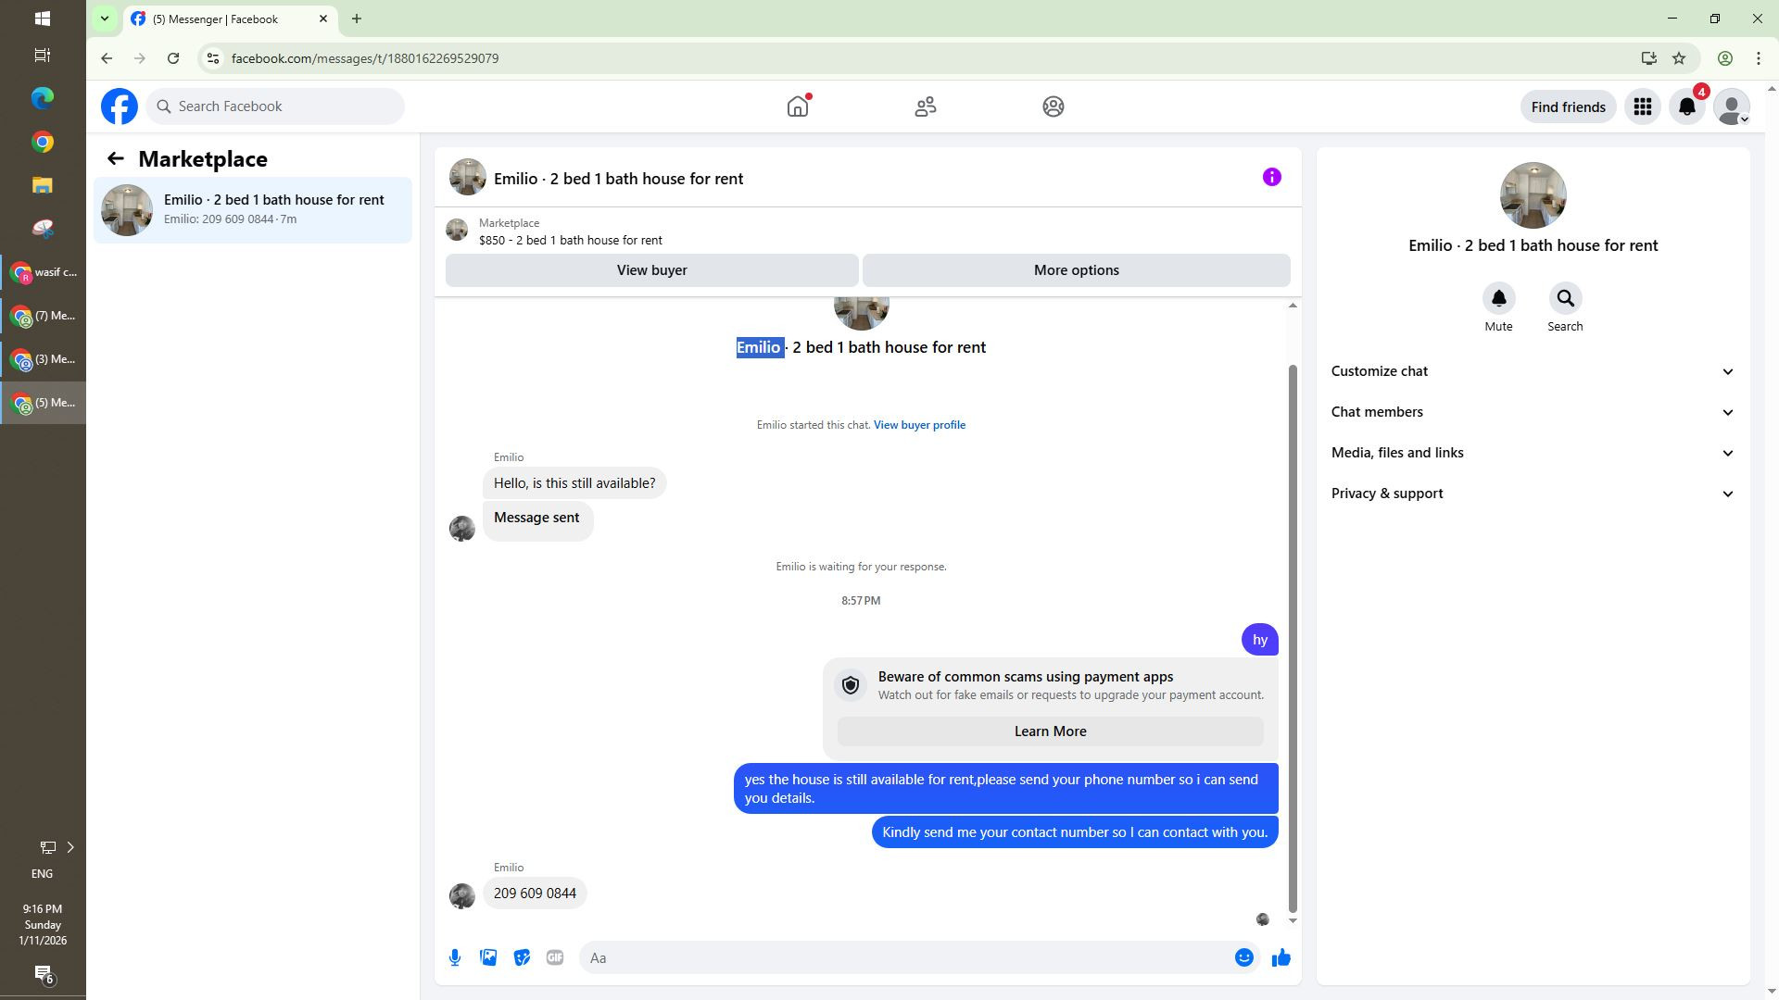Screen dimensions: 1779x1000
Task: Open the Windows Start menu
Action: click(43, 19)
